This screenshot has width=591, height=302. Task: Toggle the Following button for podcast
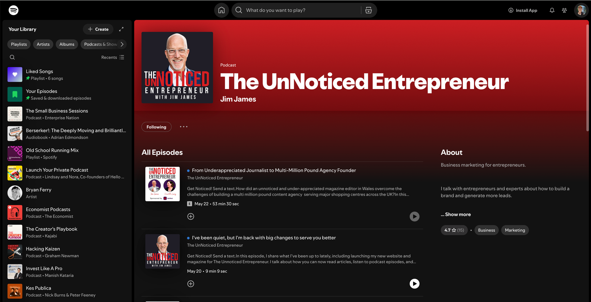point(156,127)
